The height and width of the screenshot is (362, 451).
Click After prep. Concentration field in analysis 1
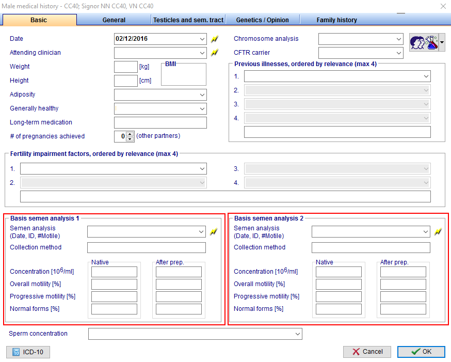pyautogui.click(x=179, y=272)
